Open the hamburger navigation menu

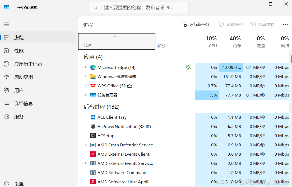[x=6, y=24]
